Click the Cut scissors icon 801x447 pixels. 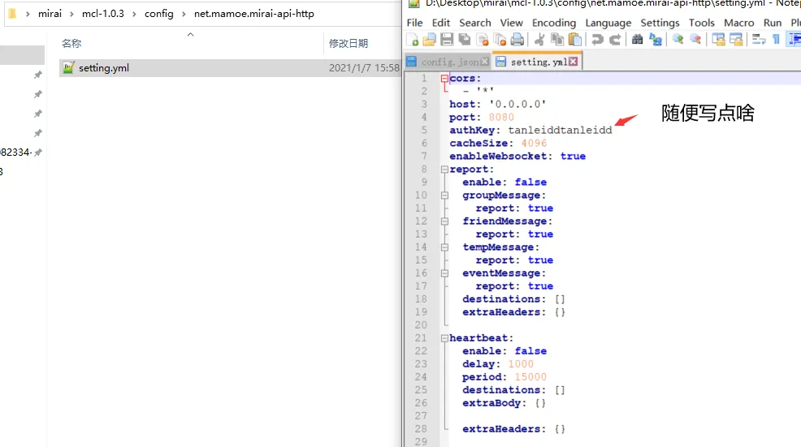539,39
